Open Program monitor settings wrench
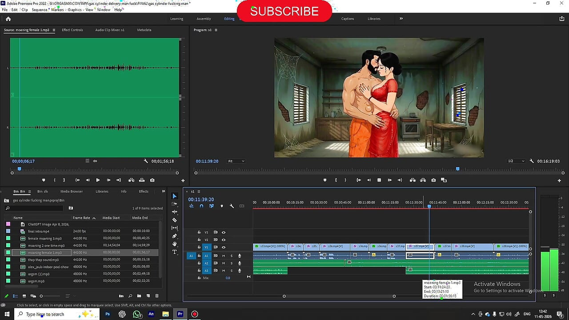 click(x=532, y=161)
